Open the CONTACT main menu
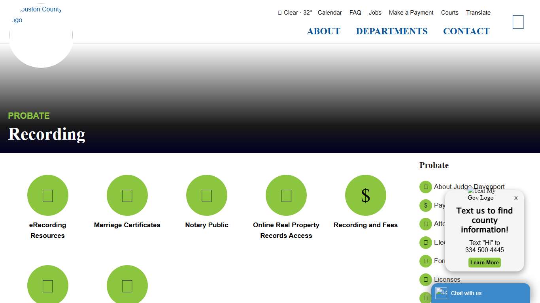Screen dimensions: 540x303 pyautogui.click(x=466, y=31)
